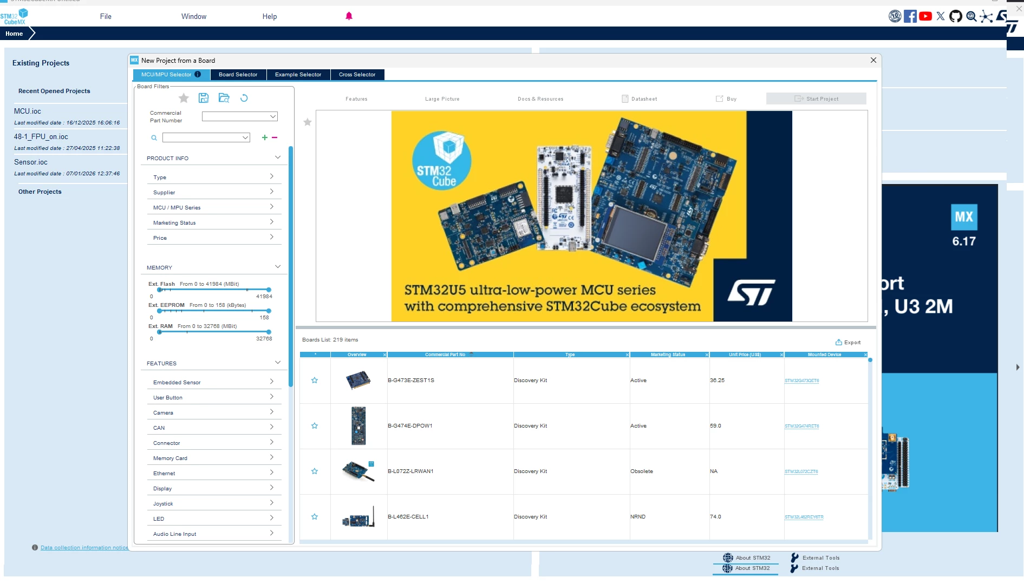This screenshot has height=584, width=1024.
Task: Click the load filters folder icon
Action: [x=224, y=98]
